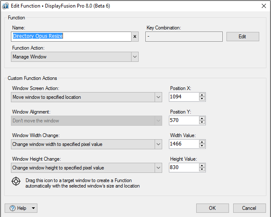The width and height of the screenshot is (271, 217).
Task: Open the Function Action dropdown
Action: coord(134,57)
